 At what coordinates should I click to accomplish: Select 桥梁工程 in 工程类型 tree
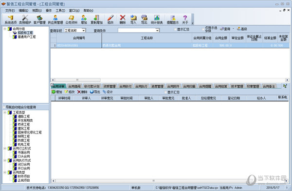[24, 124]
